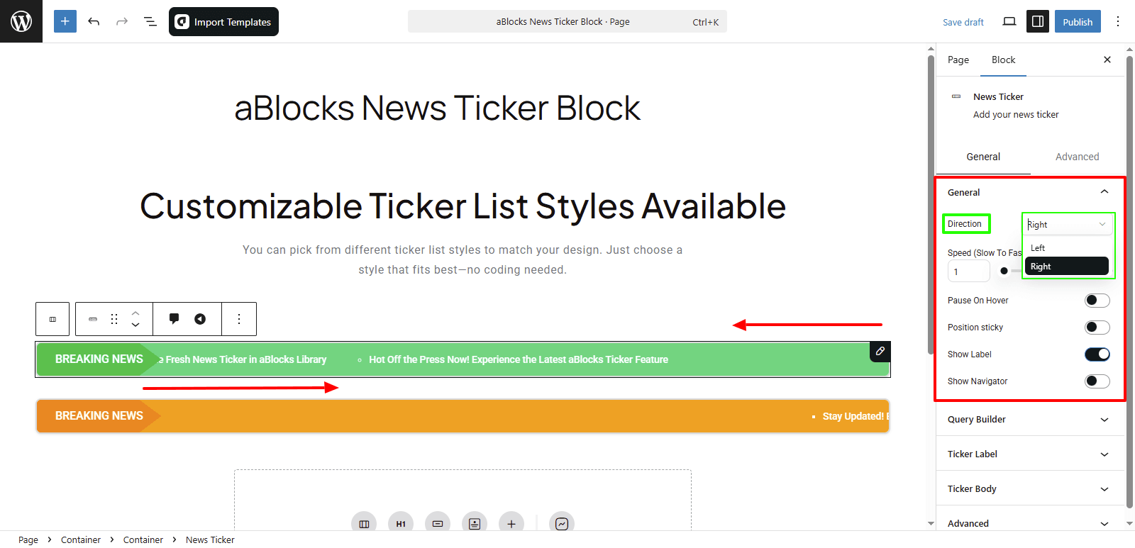The height and width of the screenshot is (548, 1135).
Task: Turn off the Show Label switch
Action: [x=1097, y=354]
